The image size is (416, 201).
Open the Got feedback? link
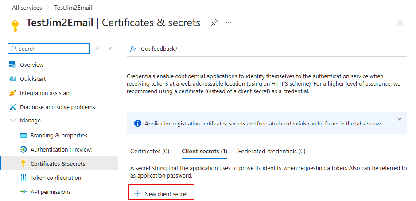(154, 49)
